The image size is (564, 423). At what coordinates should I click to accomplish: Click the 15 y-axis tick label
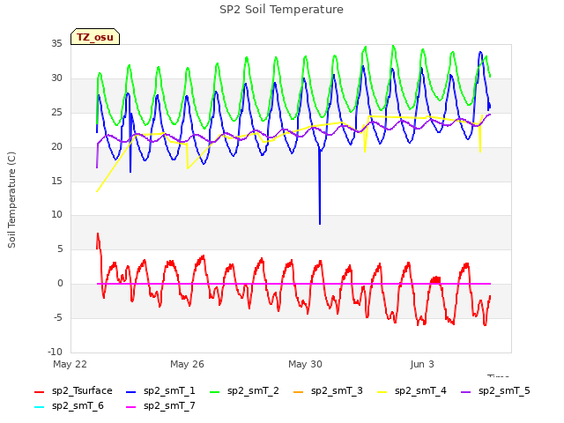point(56,181)
